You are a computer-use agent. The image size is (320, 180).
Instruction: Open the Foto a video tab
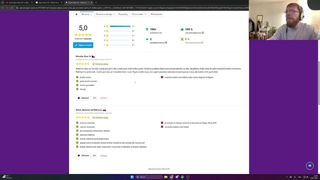139,14
